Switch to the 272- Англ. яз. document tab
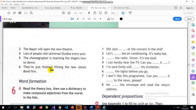 [122, 8]
